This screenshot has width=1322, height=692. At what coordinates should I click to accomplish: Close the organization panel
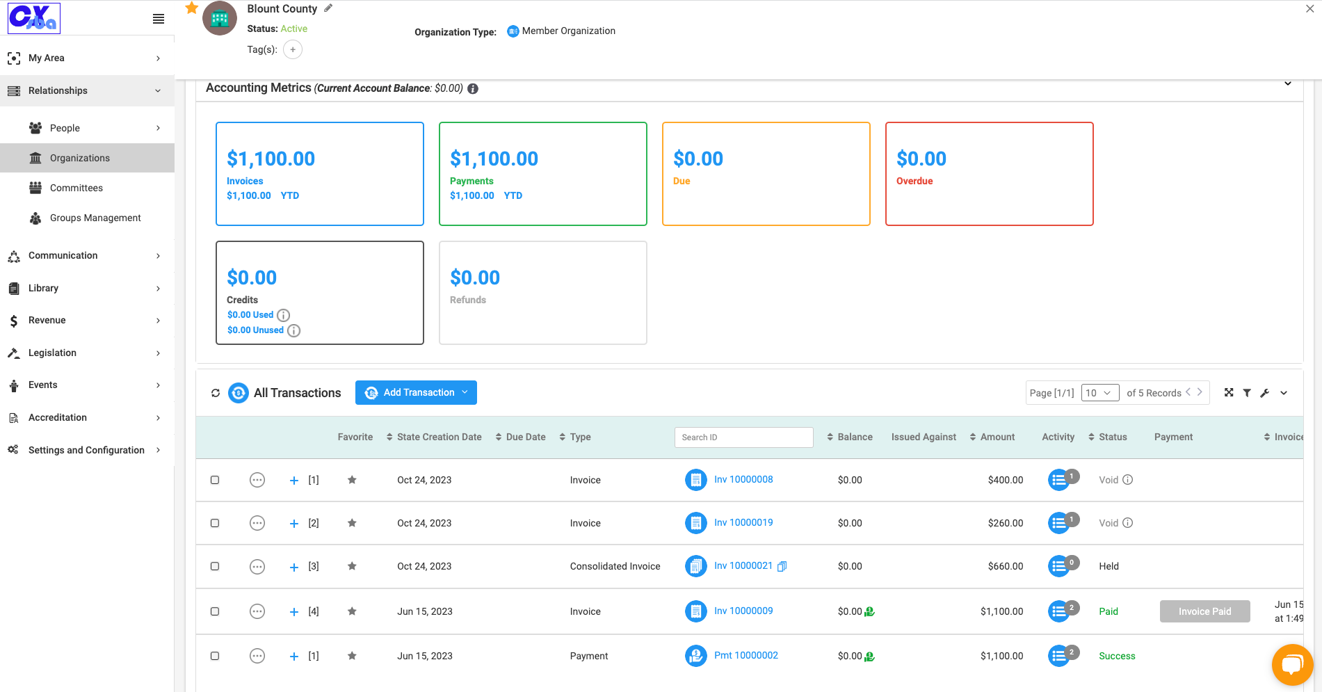pyautogui.click(x=1310, y=9)
